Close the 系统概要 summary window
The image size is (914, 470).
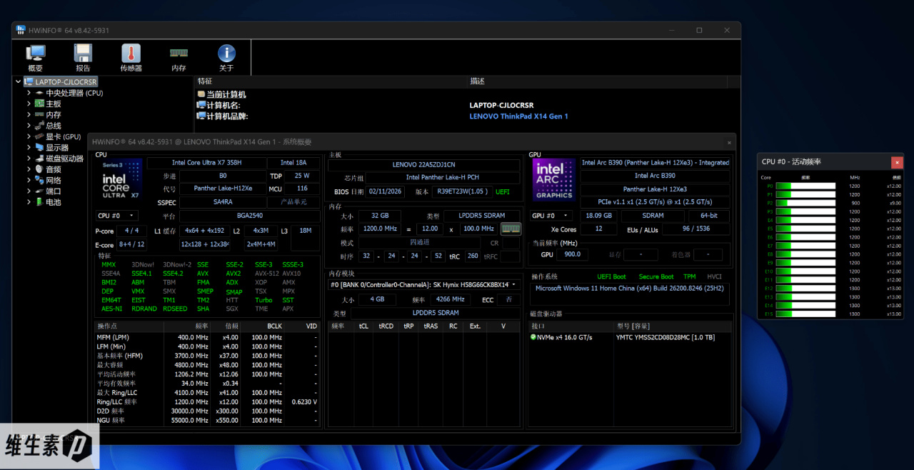[729, 142]
